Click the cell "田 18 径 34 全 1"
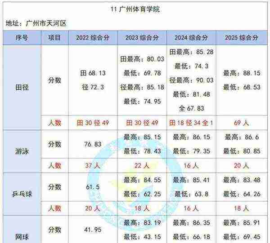This screenshot has width=270, height=243. 191,123
